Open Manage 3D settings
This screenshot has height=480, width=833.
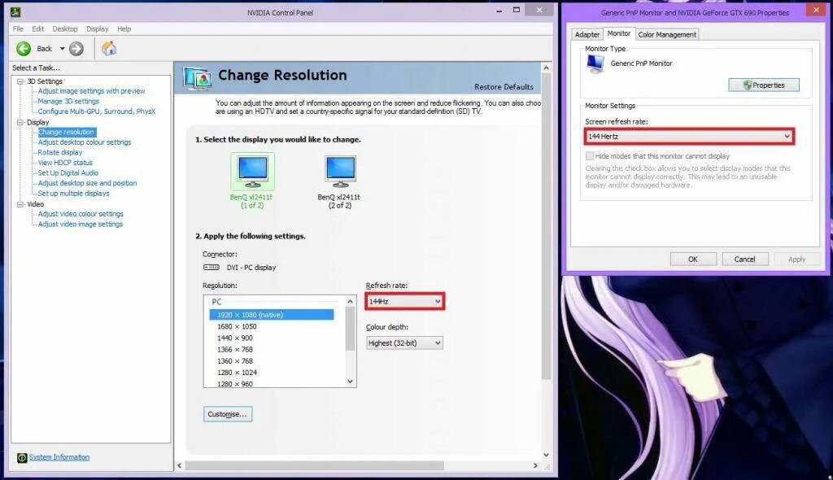(x=68, y=101)
